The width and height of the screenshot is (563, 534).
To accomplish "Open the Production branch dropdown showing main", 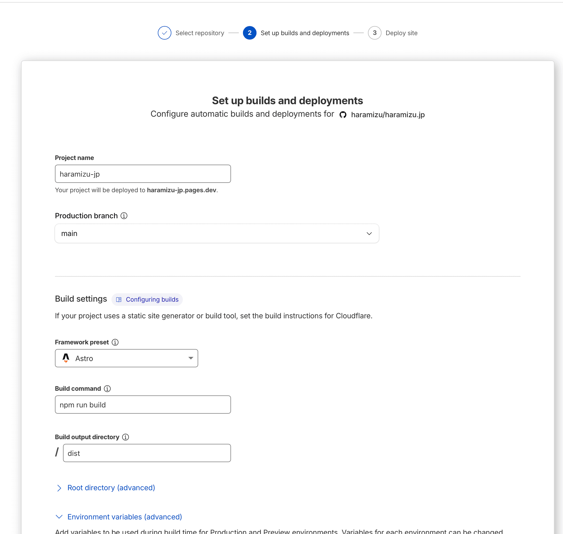I will pos(217,233).
